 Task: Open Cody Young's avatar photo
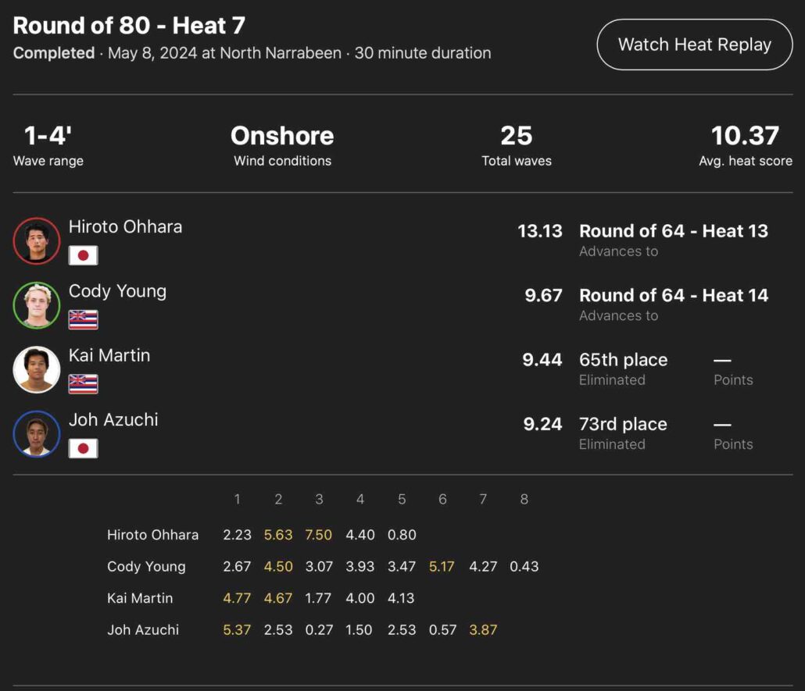37,305
